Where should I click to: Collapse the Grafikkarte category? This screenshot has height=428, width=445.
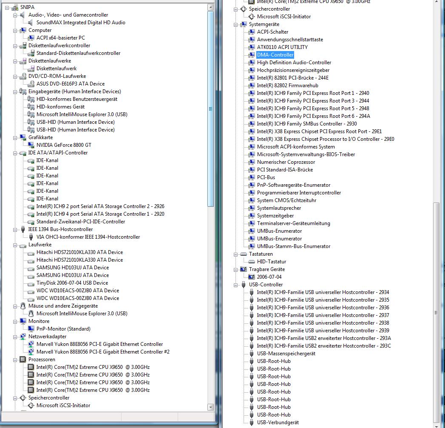point(15,137)
